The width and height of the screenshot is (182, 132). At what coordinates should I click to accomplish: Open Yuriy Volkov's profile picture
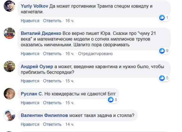(x=9, y=6)
